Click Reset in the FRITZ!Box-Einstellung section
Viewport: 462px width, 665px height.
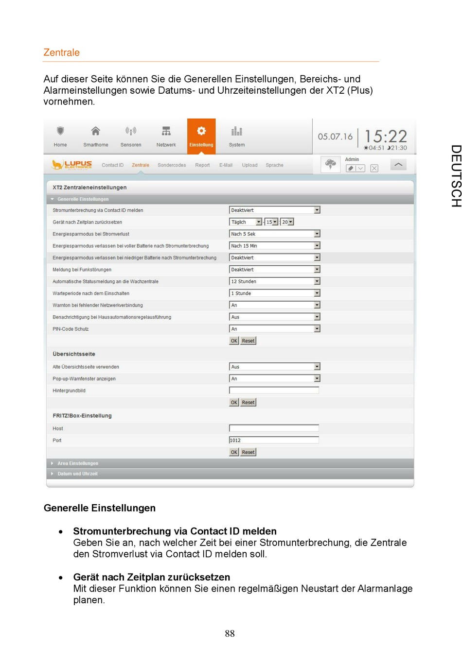pos(248,452)
